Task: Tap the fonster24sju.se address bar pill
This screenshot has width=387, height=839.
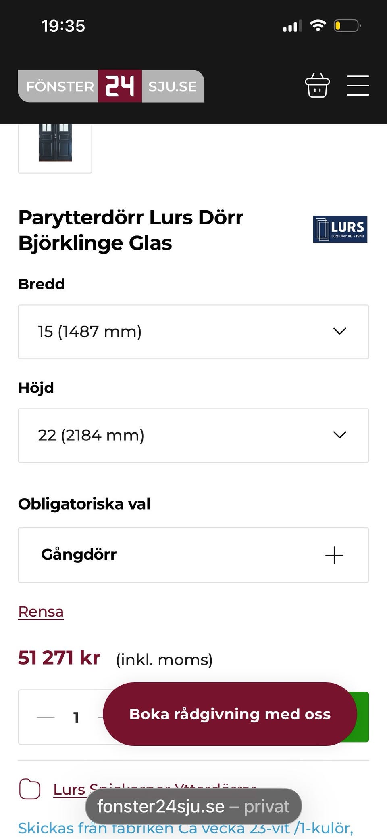Action: (x=193, y=806)
